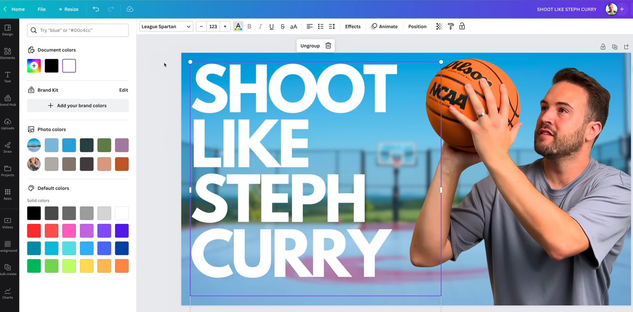Open the Effects panel
This screenshot has width=633, height=312.
coord(353,26)
